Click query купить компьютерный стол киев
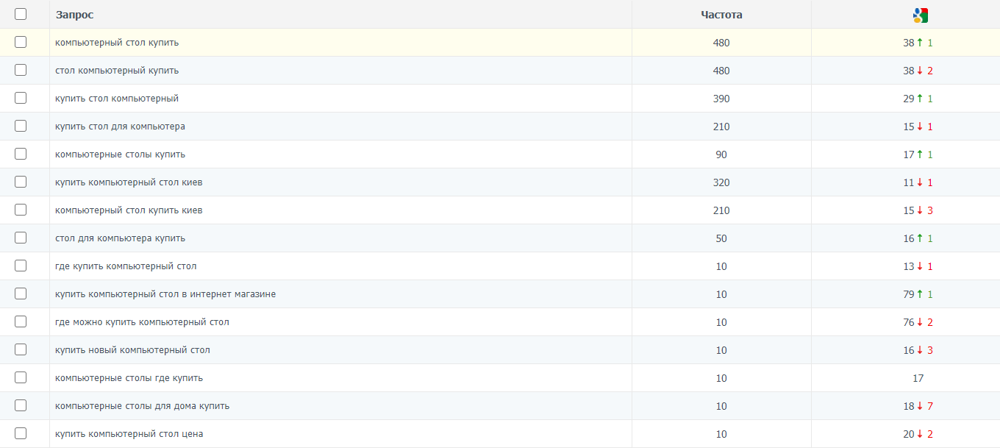 (x=129, y=182)
